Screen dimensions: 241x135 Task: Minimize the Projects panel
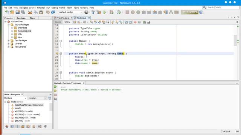pos(50,18)
